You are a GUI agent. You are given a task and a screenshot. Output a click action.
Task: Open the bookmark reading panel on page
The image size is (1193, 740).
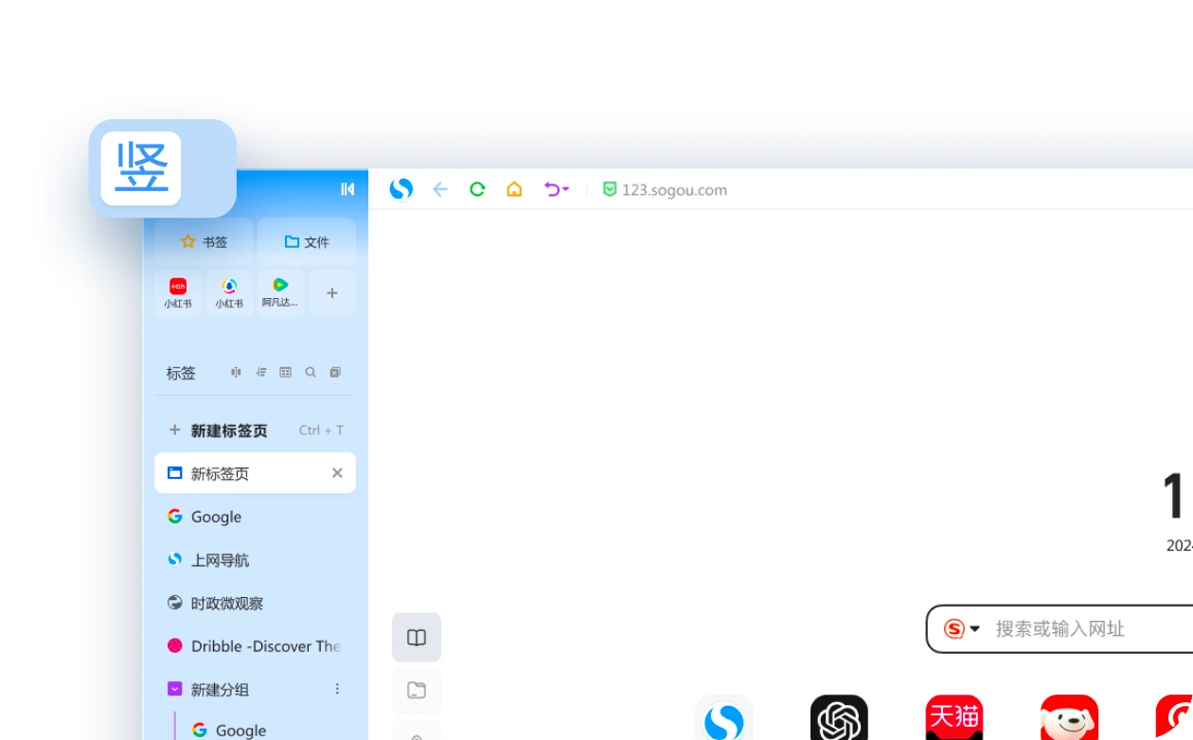click(417, 637)
